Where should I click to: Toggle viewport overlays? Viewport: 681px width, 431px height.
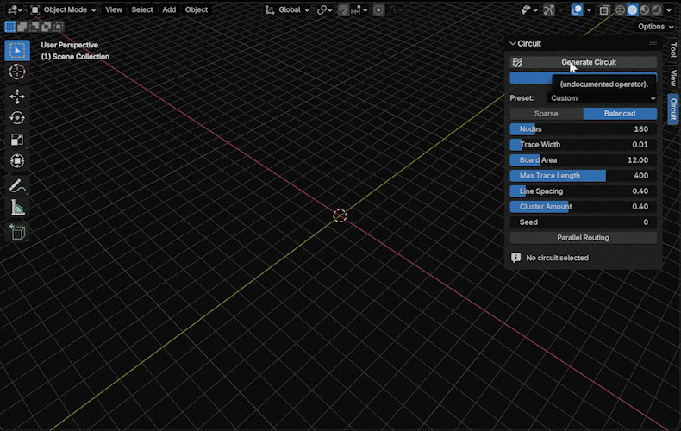577,9
